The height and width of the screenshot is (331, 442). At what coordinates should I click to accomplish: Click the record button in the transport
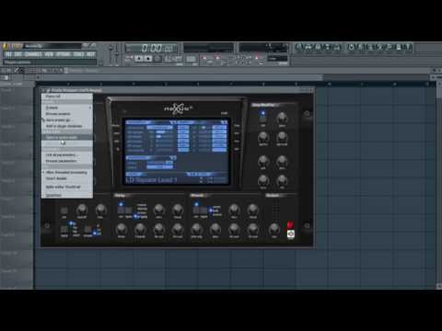pos(157,58)
